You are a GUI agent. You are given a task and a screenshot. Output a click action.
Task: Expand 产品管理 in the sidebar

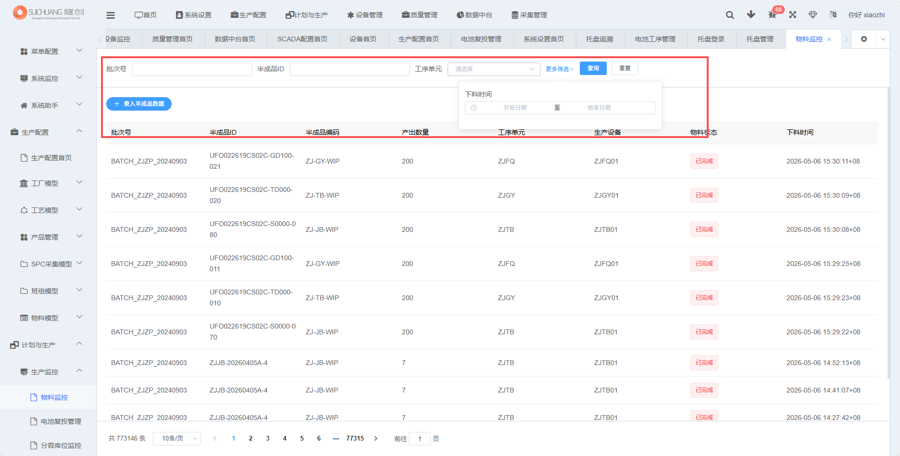click(x=48, y=237)
